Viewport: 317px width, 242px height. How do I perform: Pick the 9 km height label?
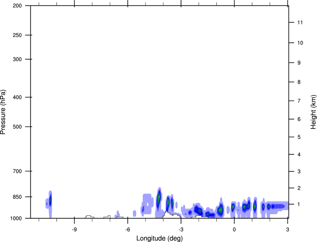click(299, 63)
